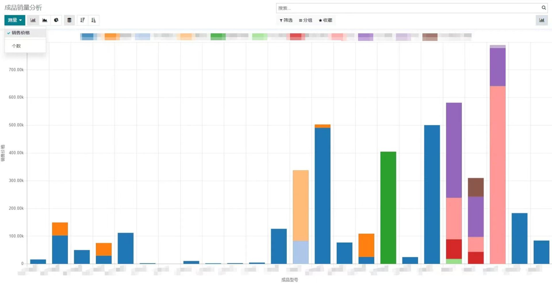
Task: Toggle the dark blue legend series
Action: pyautogui.click(x=87, y=37)
